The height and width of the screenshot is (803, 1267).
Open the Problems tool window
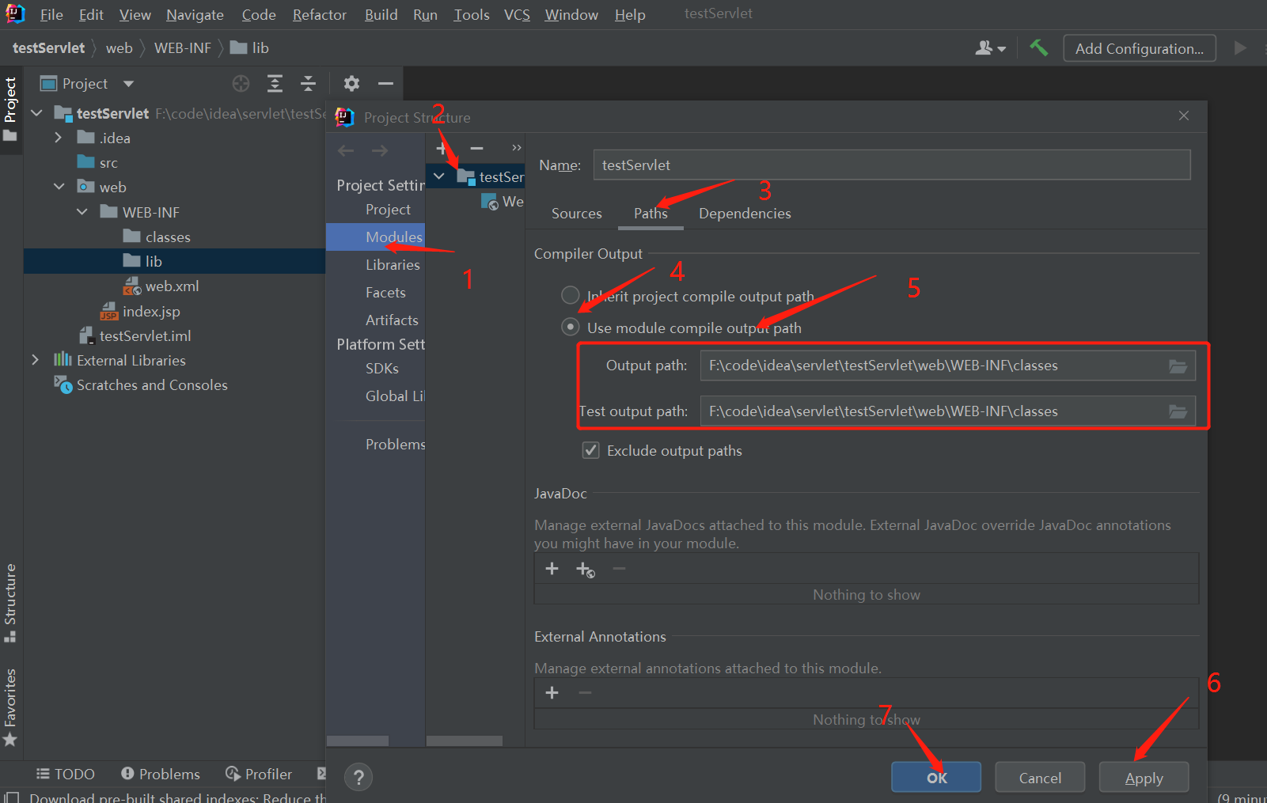pyautogui.click(x=161, y=774)
